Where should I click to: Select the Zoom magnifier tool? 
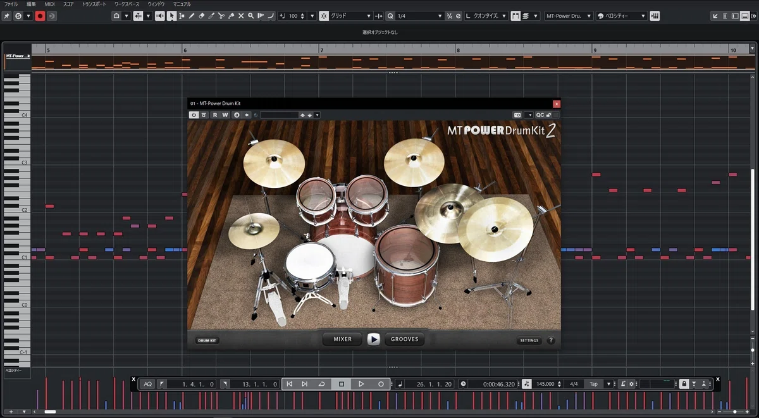(x=250, y=16)
